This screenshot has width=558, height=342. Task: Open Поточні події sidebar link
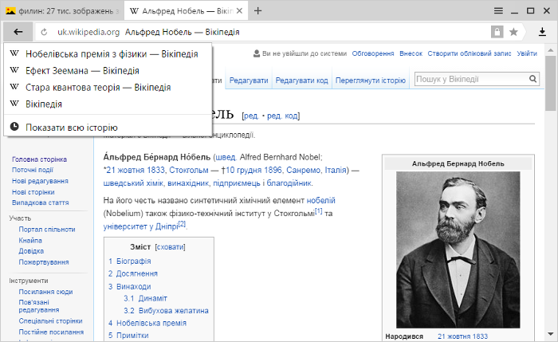33,170
